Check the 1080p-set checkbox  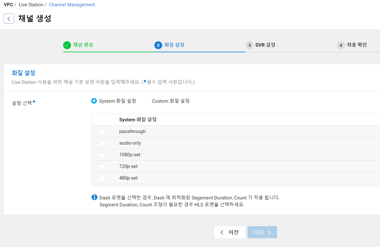(x=102, y=155)
